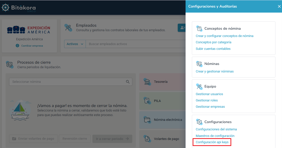Open Crear y gestionar nóminas
This screenshot has width=282, height=148.
tap(215, 71)
